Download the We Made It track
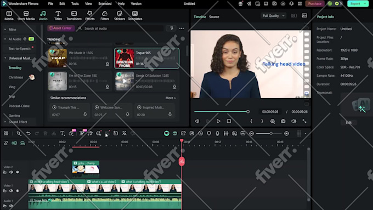This screenshot has width=373, height=210. [x=108, y=64]
